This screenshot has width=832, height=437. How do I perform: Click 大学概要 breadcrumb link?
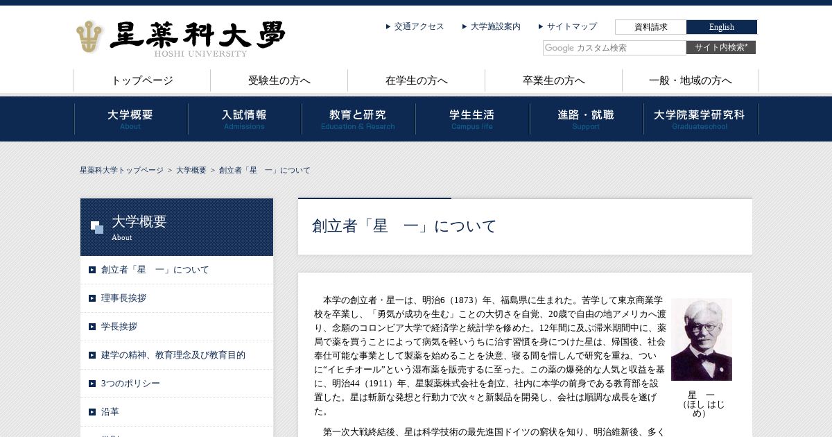click(191, 170)
